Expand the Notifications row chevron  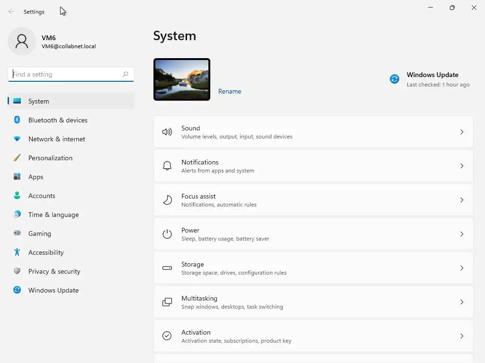tap(462, 166)
